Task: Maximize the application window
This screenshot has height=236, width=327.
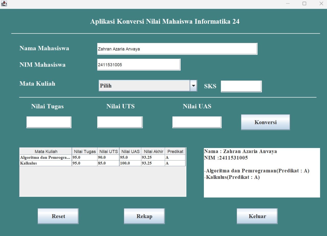Action: (x=304, y=4)
